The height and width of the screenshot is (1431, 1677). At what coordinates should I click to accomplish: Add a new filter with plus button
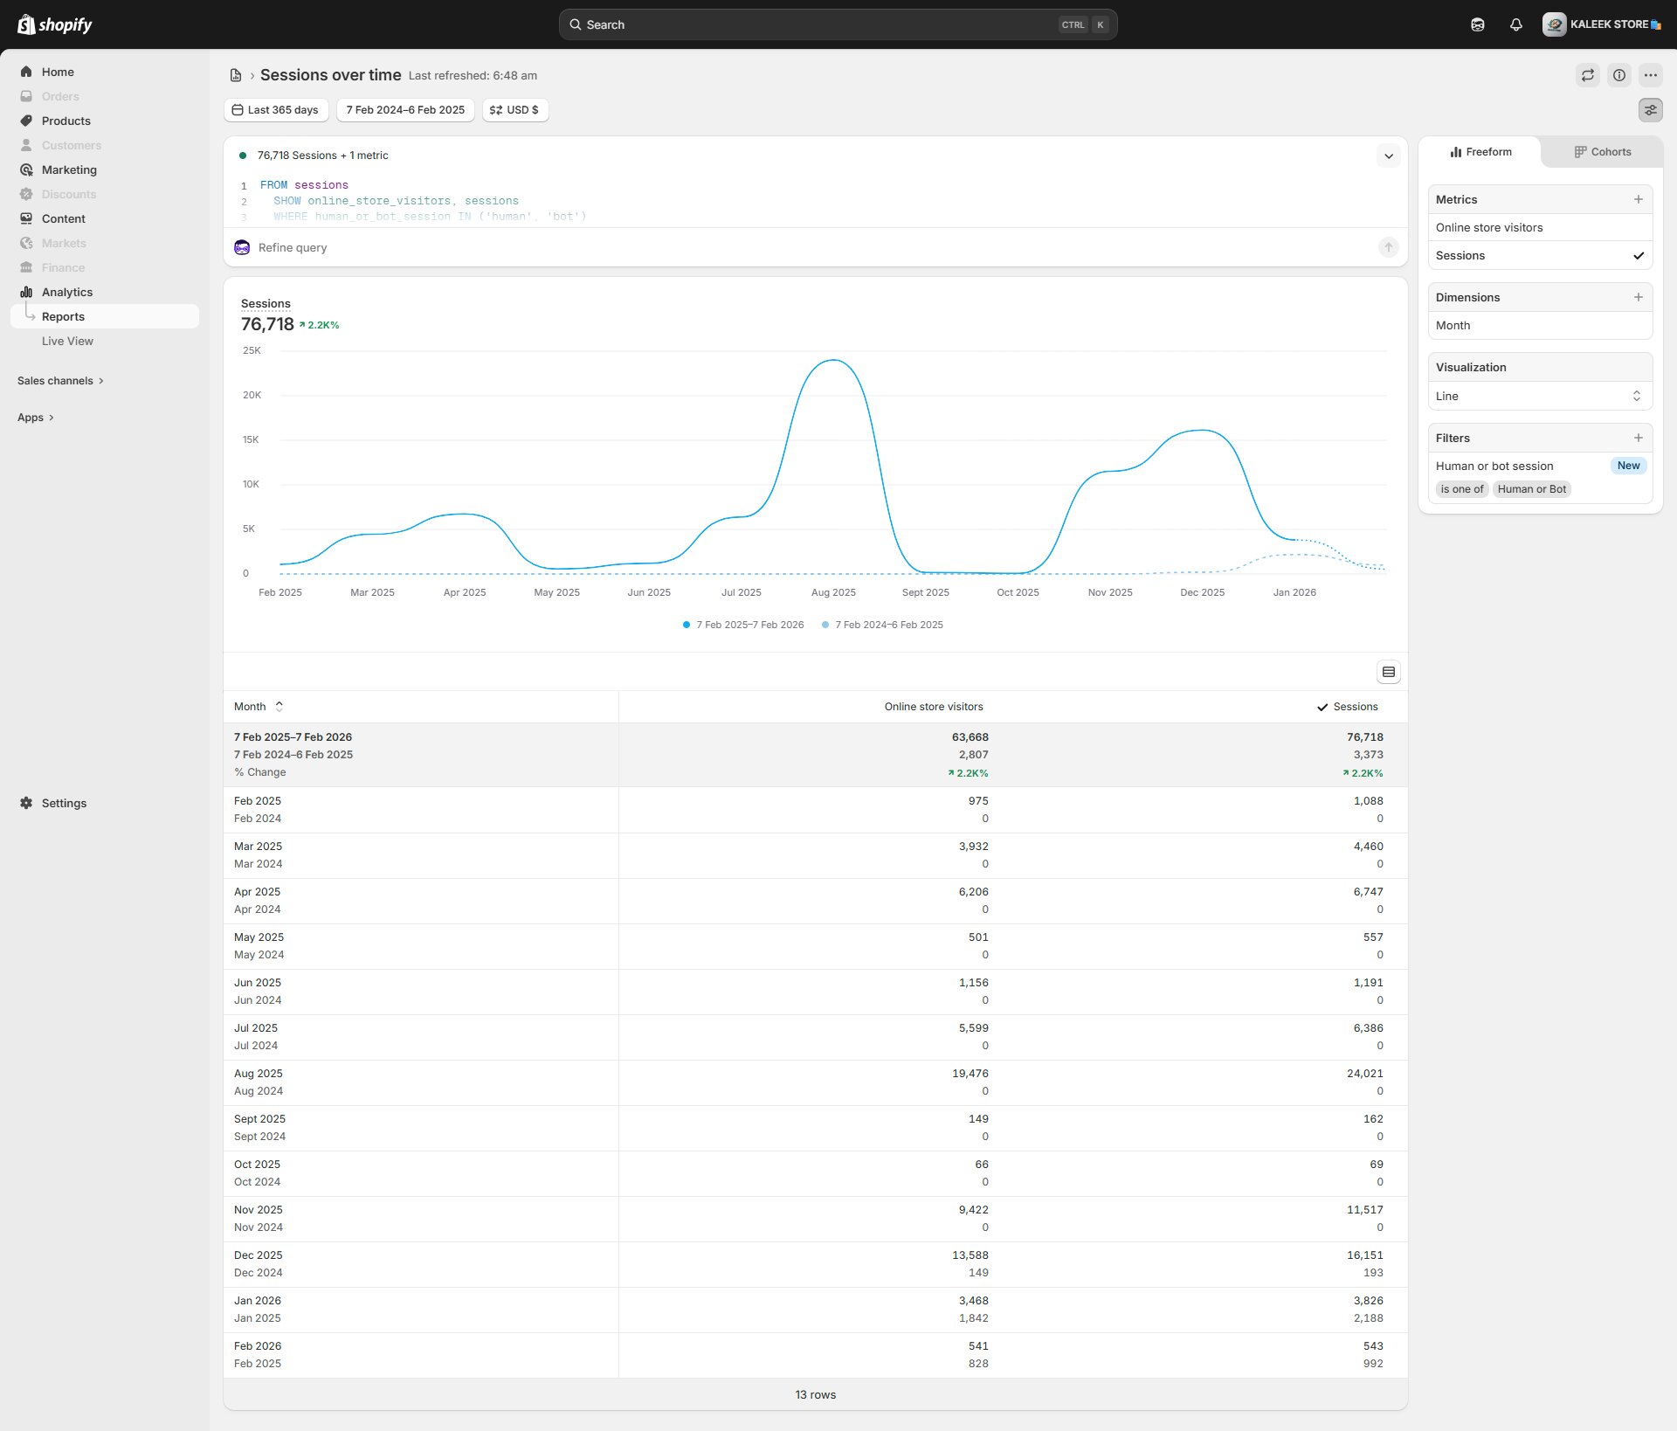point(1638,438)
